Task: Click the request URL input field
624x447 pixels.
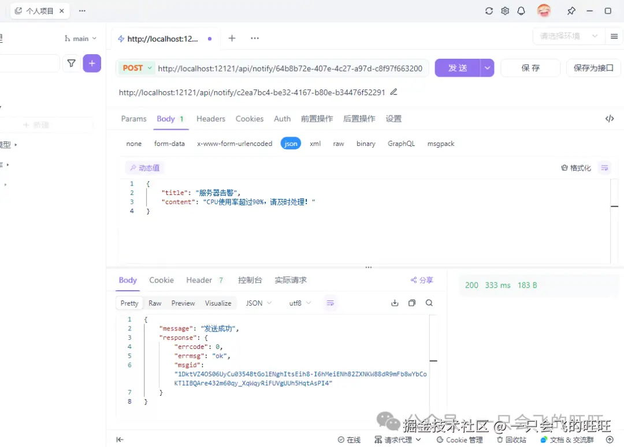Action: [x=290, y=68]
